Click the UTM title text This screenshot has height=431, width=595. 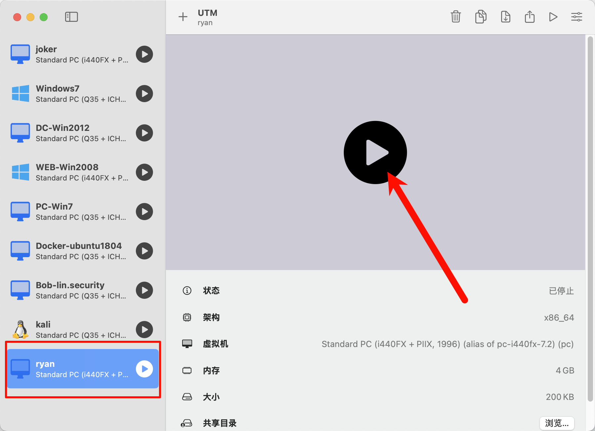pos(208,13)
